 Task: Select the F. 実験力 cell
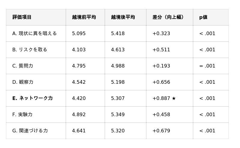[x=22, y=115]
